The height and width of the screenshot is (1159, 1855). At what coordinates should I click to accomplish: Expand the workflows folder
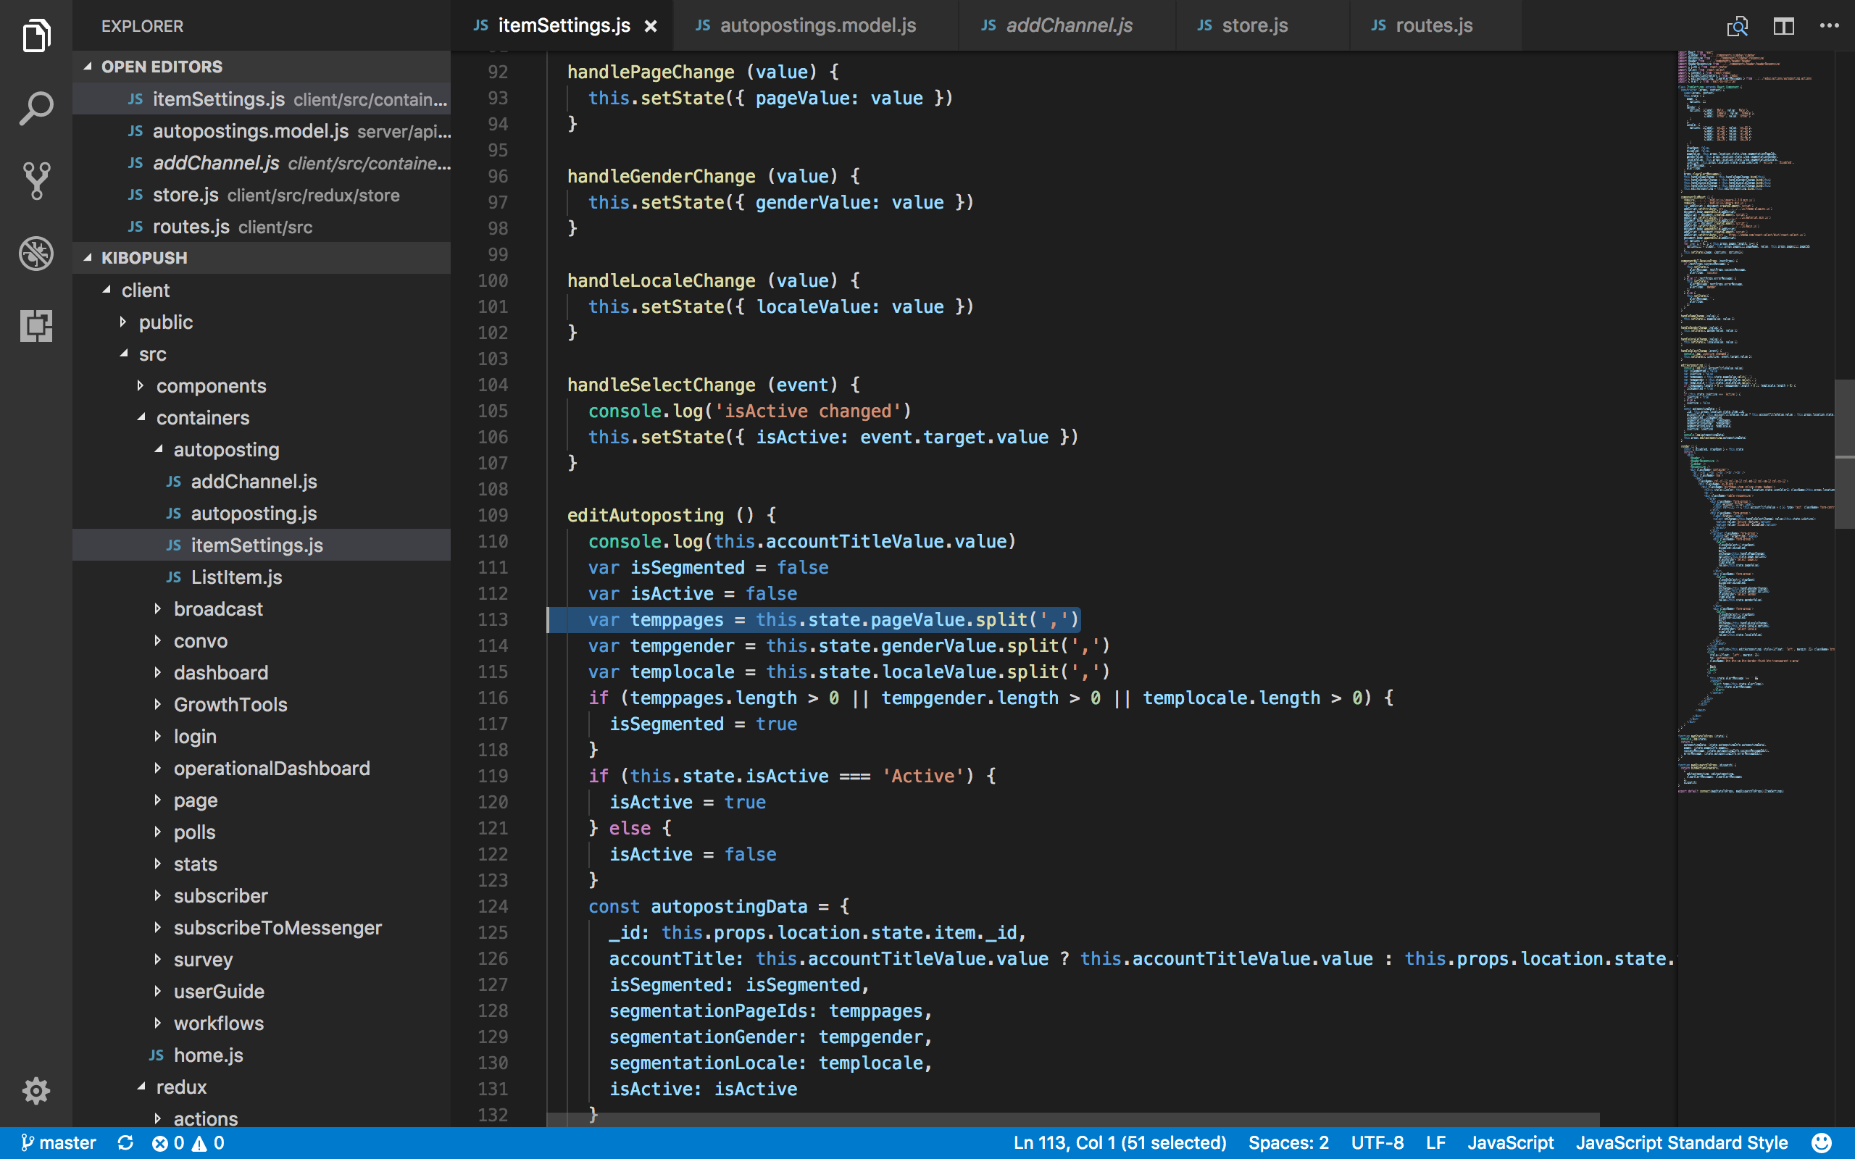(x=262, y=1023)
